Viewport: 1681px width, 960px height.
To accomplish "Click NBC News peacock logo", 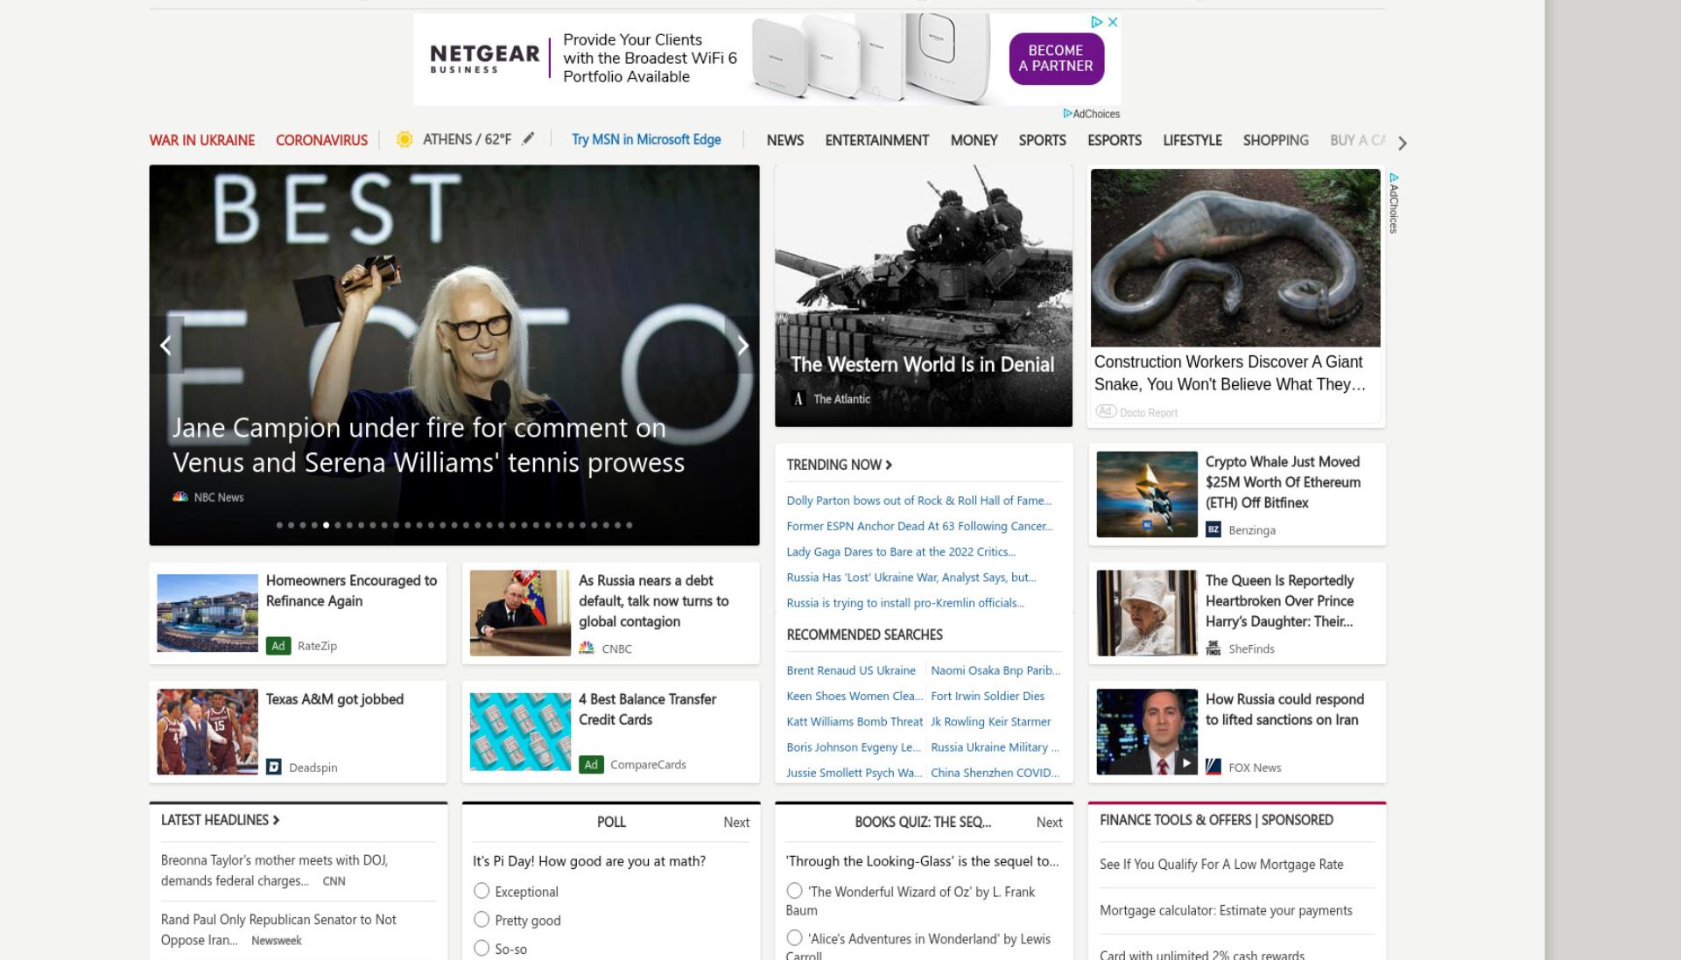I will 180,497.
